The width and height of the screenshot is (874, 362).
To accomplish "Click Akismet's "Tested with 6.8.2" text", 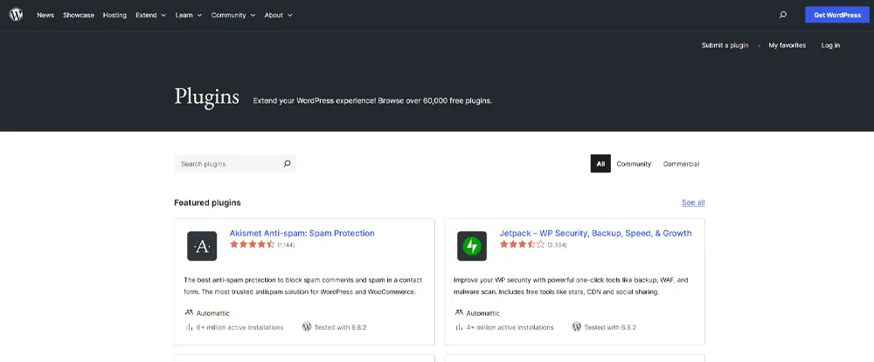I will (x=340, y=327).
